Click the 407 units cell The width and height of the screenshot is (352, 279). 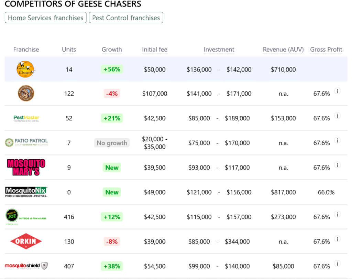tap(69, 266)
